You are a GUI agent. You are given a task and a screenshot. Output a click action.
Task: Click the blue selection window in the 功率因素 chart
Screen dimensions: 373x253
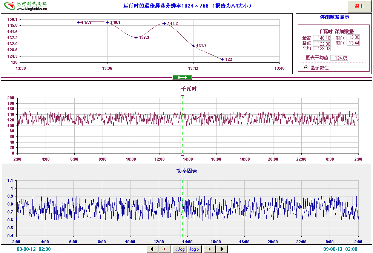(182, 208)
